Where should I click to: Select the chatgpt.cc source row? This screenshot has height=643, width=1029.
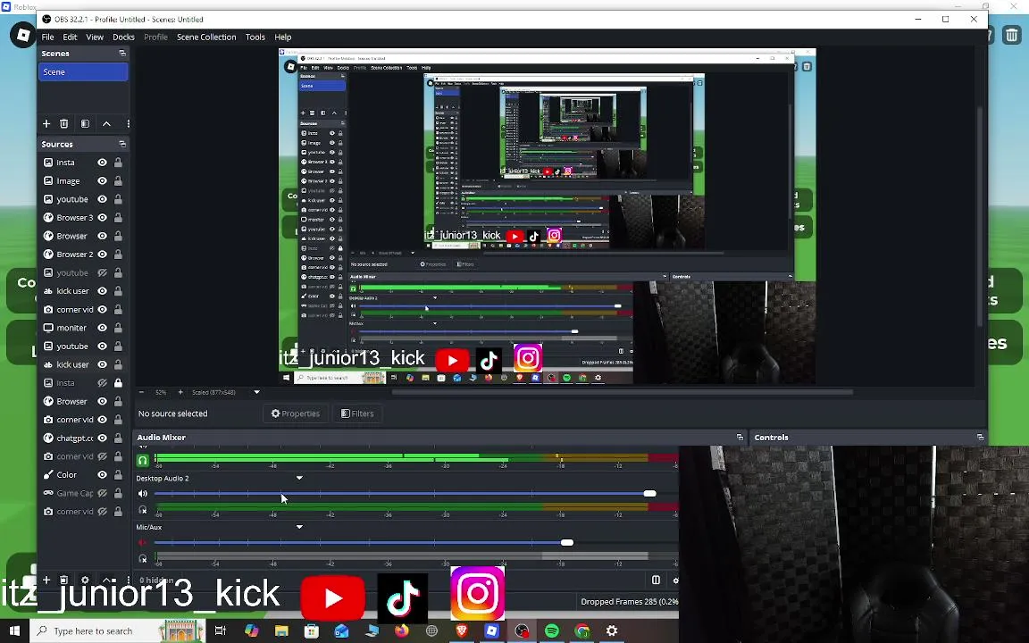click(x=83, y=438)
